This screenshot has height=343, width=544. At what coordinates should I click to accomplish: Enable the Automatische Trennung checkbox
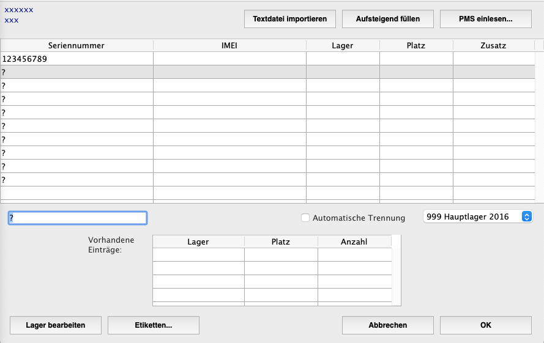point(305,218)
